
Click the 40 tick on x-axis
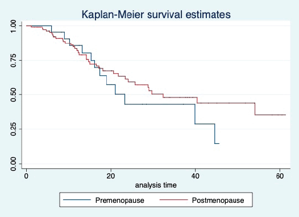(195, 176)
